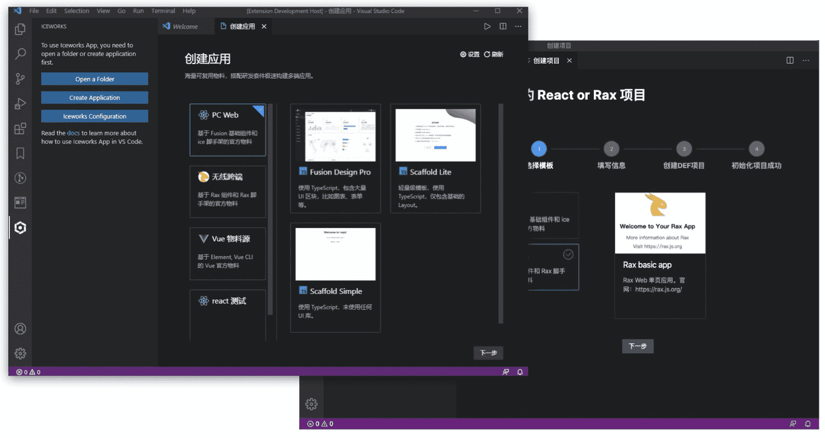Open the bookmark icon view in activity bar

tap(20, 153)
